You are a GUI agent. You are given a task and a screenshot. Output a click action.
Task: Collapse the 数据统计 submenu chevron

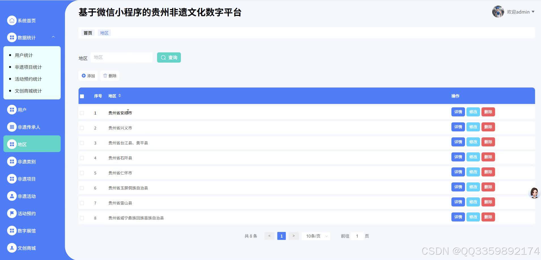53,37
